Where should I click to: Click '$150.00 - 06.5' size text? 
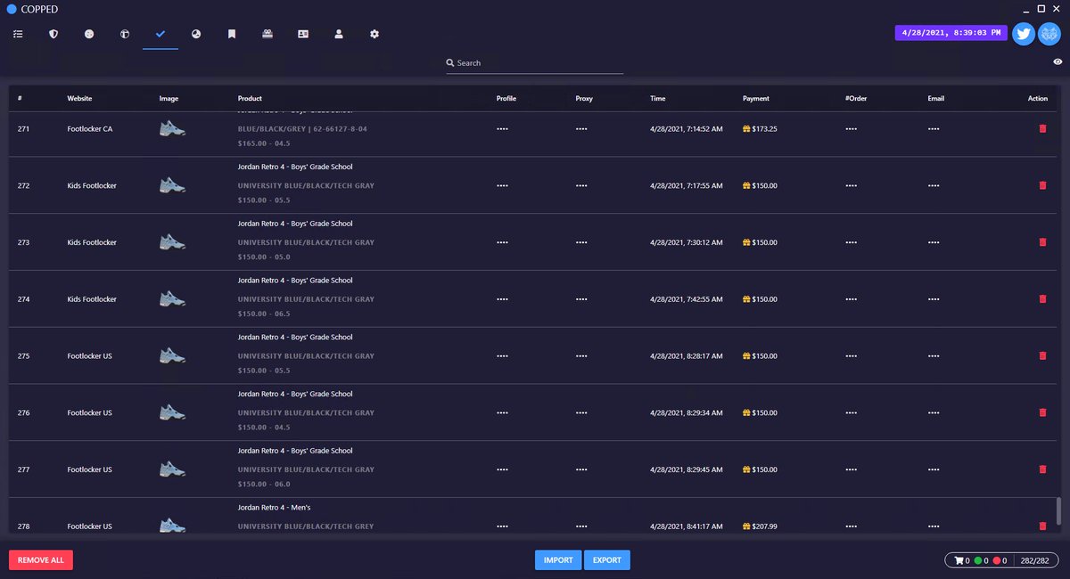click(x=264, y=314)
